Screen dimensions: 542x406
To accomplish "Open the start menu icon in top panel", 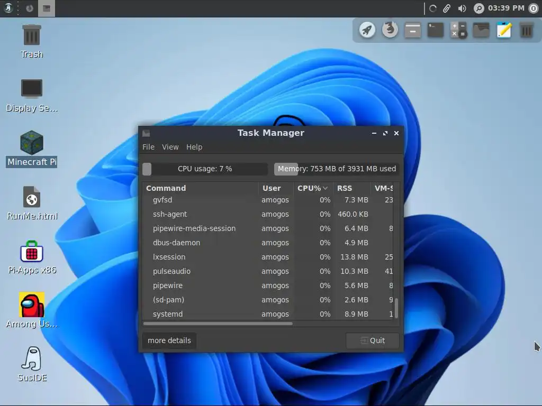I will [8, 8].
